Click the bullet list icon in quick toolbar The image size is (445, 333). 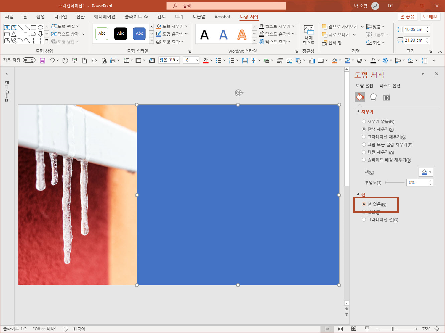(219, 61)
